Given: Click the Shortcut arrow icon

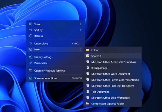Looking at the screenshot, I should click(87, 56).
